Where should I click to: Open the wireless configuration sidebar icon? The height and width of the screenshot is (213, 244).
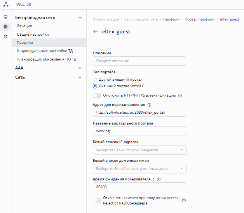coord(5,27)
